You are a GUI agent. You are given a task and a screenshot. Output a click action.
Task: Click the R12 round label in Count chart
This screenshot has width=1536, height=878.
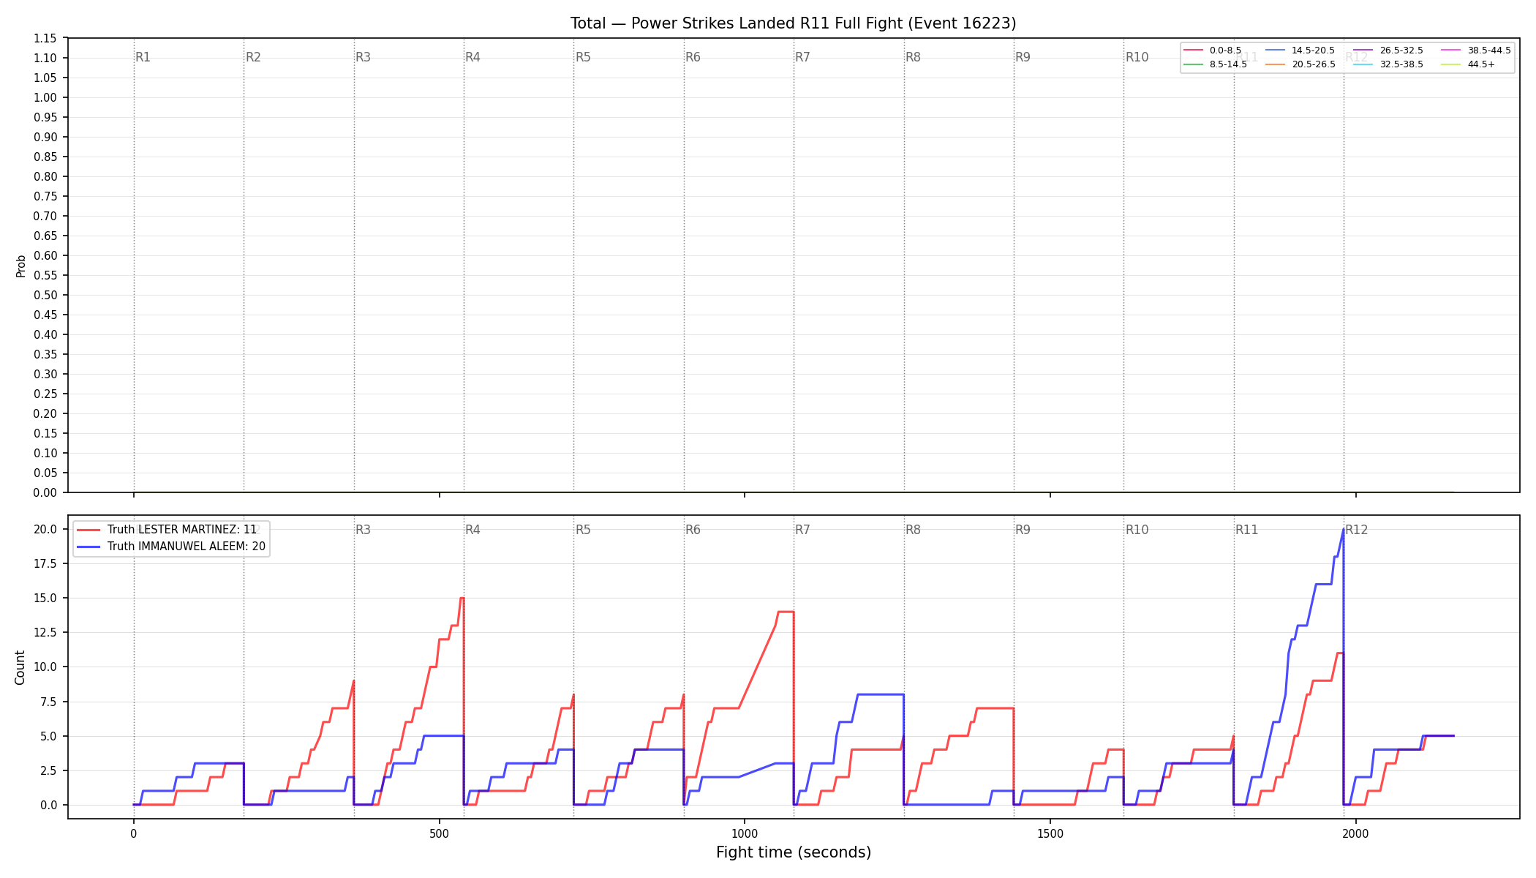click(x=1357, y=530)
